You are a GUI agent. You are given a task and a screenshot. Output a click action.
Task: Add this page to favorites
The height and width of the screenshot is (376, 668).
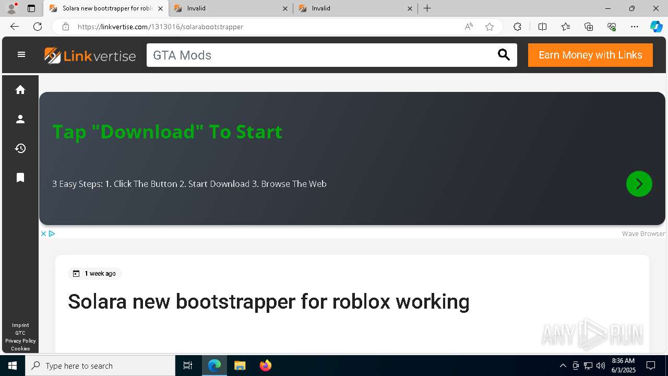pyautogui.click(x=490, y=27)
